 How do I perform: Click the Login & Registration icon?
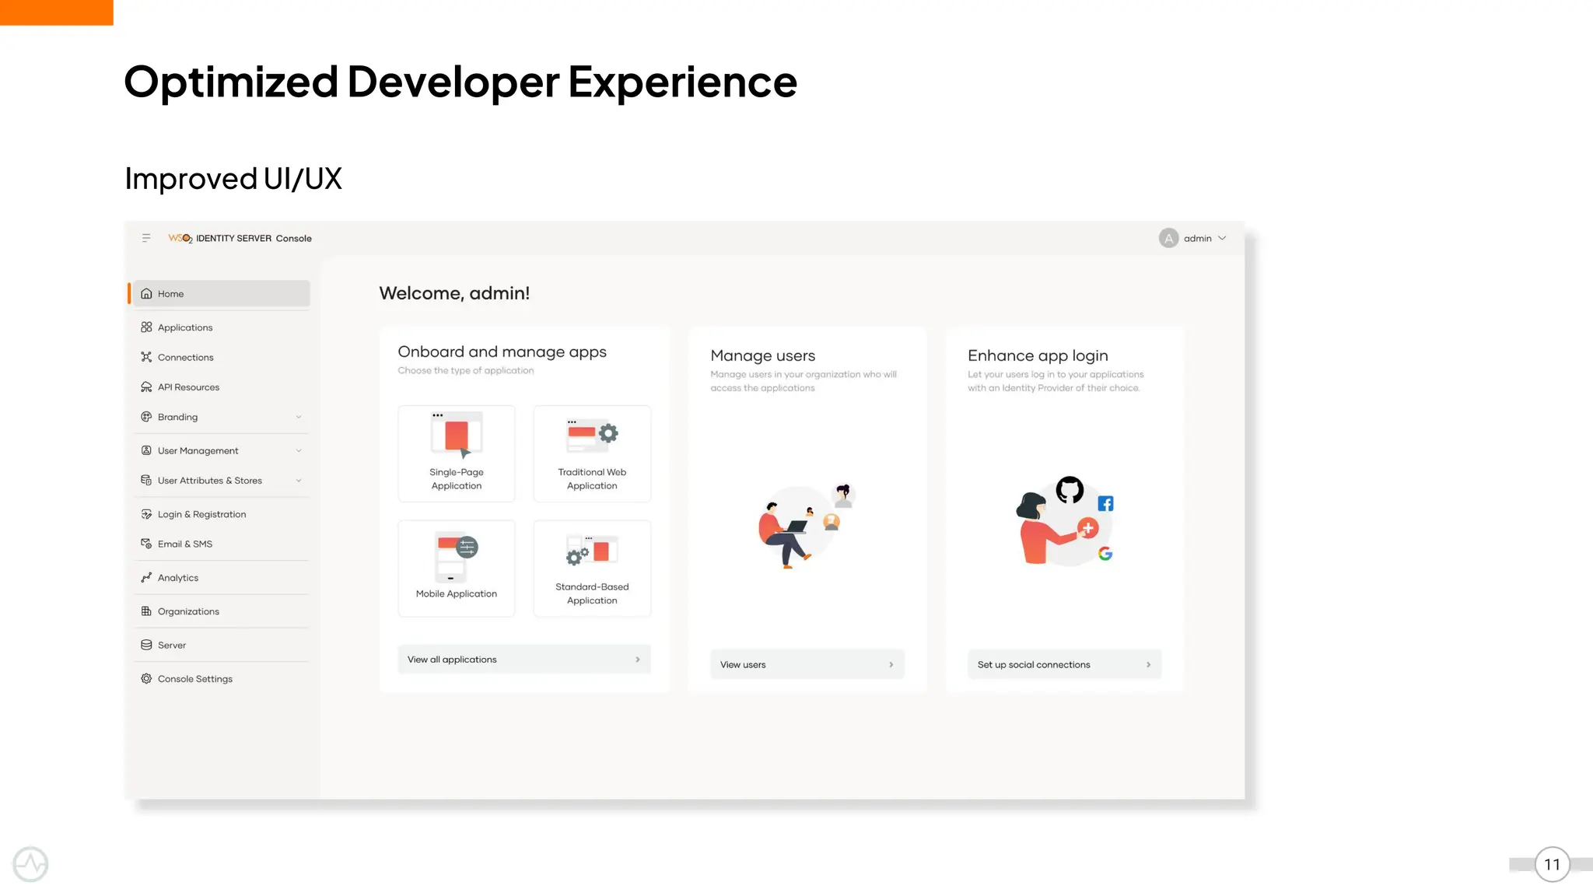point(146,514)
